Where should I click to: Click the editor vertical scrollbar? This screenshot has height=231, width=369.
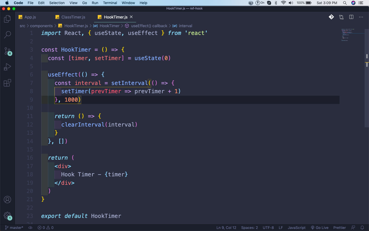pyautogui.click(x=367, y=78)
